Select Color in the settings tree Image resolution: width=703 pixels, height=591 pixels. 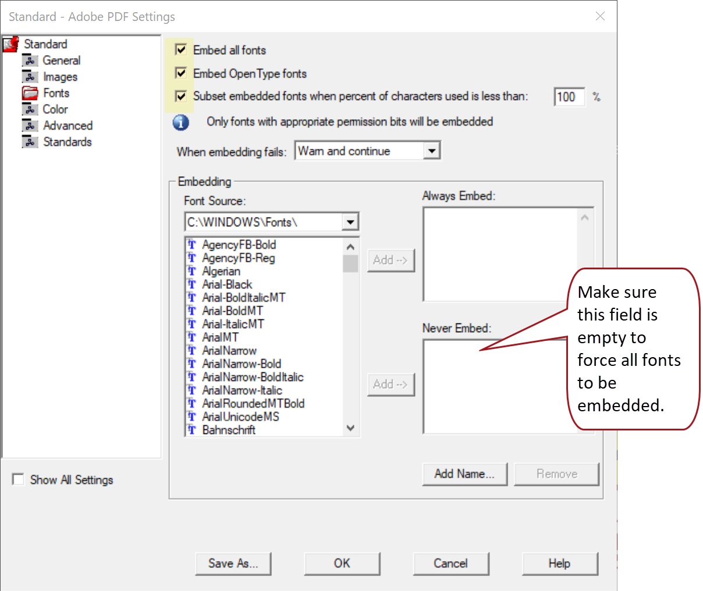tap(55, 109)
